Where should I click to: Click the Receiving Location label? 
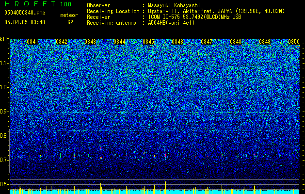[x=113, y=11]
